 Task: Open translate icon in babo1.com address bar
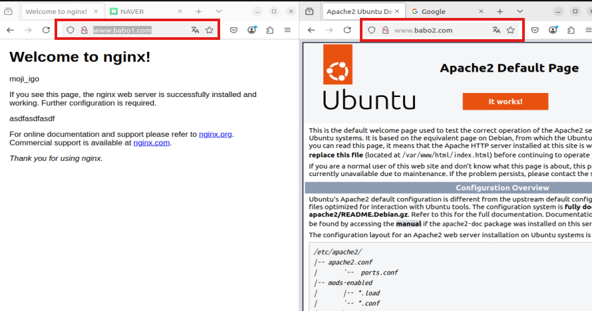(x=195, y=30)
